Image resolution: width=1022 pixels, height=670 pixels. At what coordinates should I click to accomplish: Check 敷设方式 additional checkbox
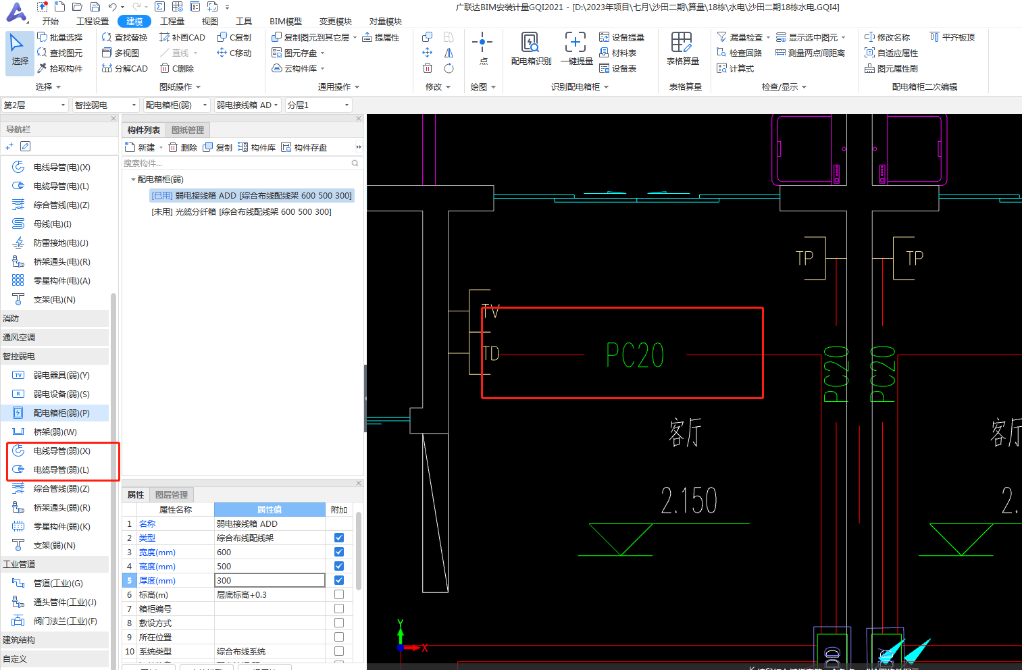(339, 623)
